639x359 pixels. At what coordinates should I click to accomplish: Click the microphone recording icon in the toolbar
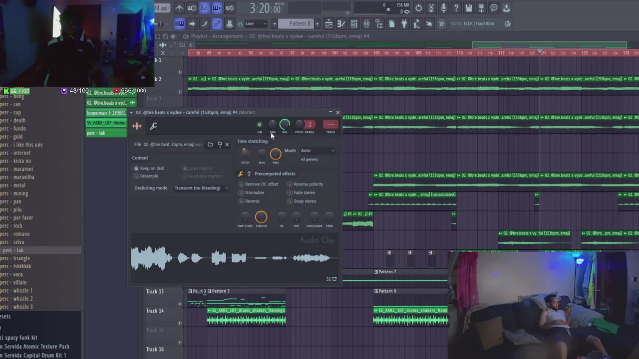pyautogui.click(x=443, y=8)
